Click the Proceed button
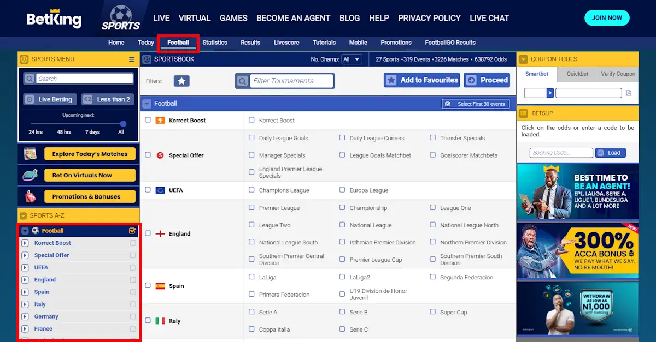This screenshot has height=342, width=656. click(487, 80)
